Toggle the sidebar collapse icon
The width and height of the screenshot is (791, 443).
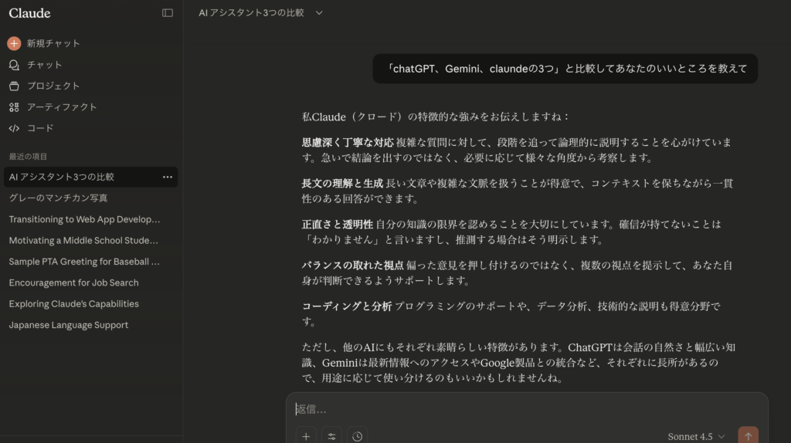coord(168,12)
